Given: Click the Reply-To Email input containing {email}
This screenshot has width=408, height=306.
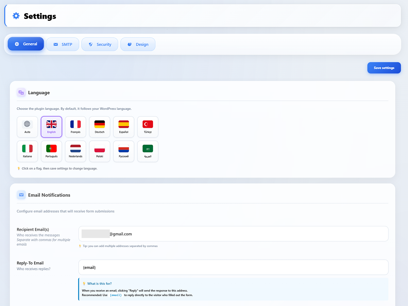Looking at the screenshot, I should [x=233, y=267].
